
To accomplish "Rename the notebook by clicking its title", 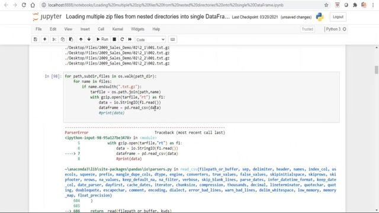I will coord(147,17).
